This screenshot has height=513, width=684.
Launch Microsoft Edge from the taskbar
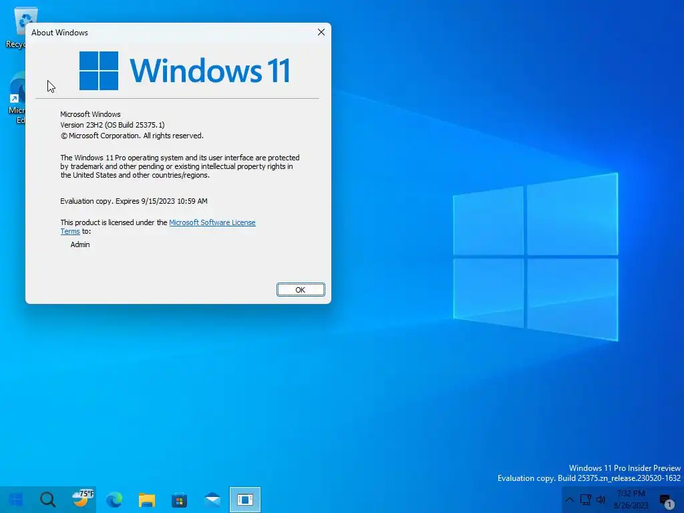pos(114,500)
